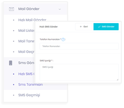Click into the SMS İçeriği text area
Screen dimensions: 124x108
pyautogui.click(x=79, y=72)
